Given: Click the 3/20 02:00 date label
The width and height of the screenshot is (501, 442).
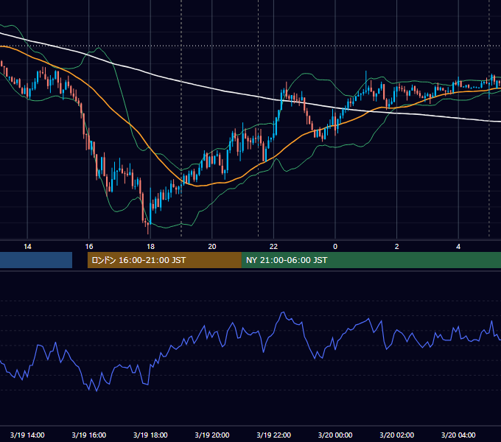Looking at the screenshot, I should [397, 435].
